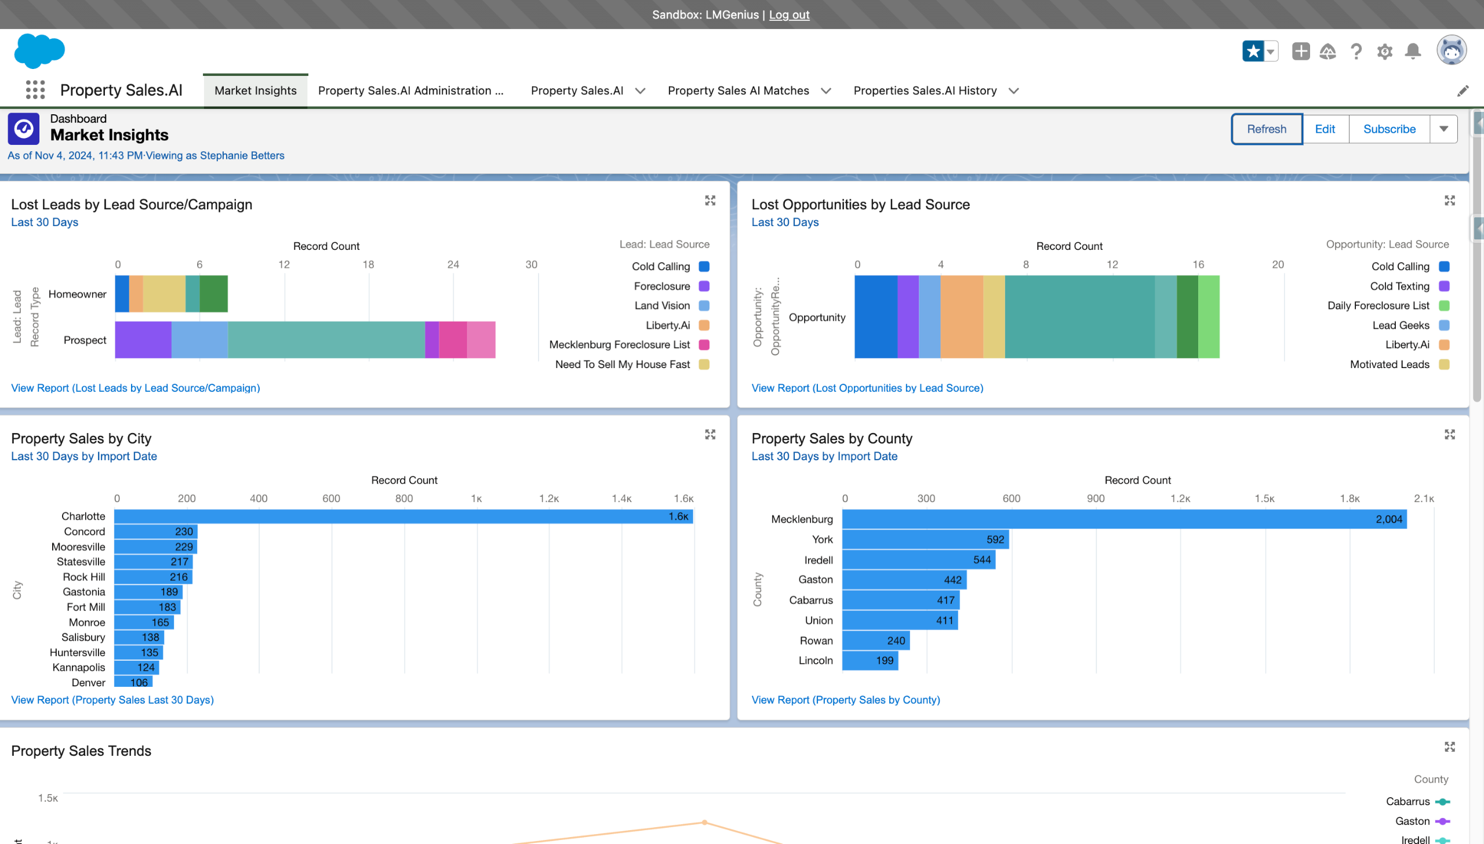Screen dimensions: 1484x844
Task: Expand the Property Sales by County widget
Action: [x=1450, y=435]
